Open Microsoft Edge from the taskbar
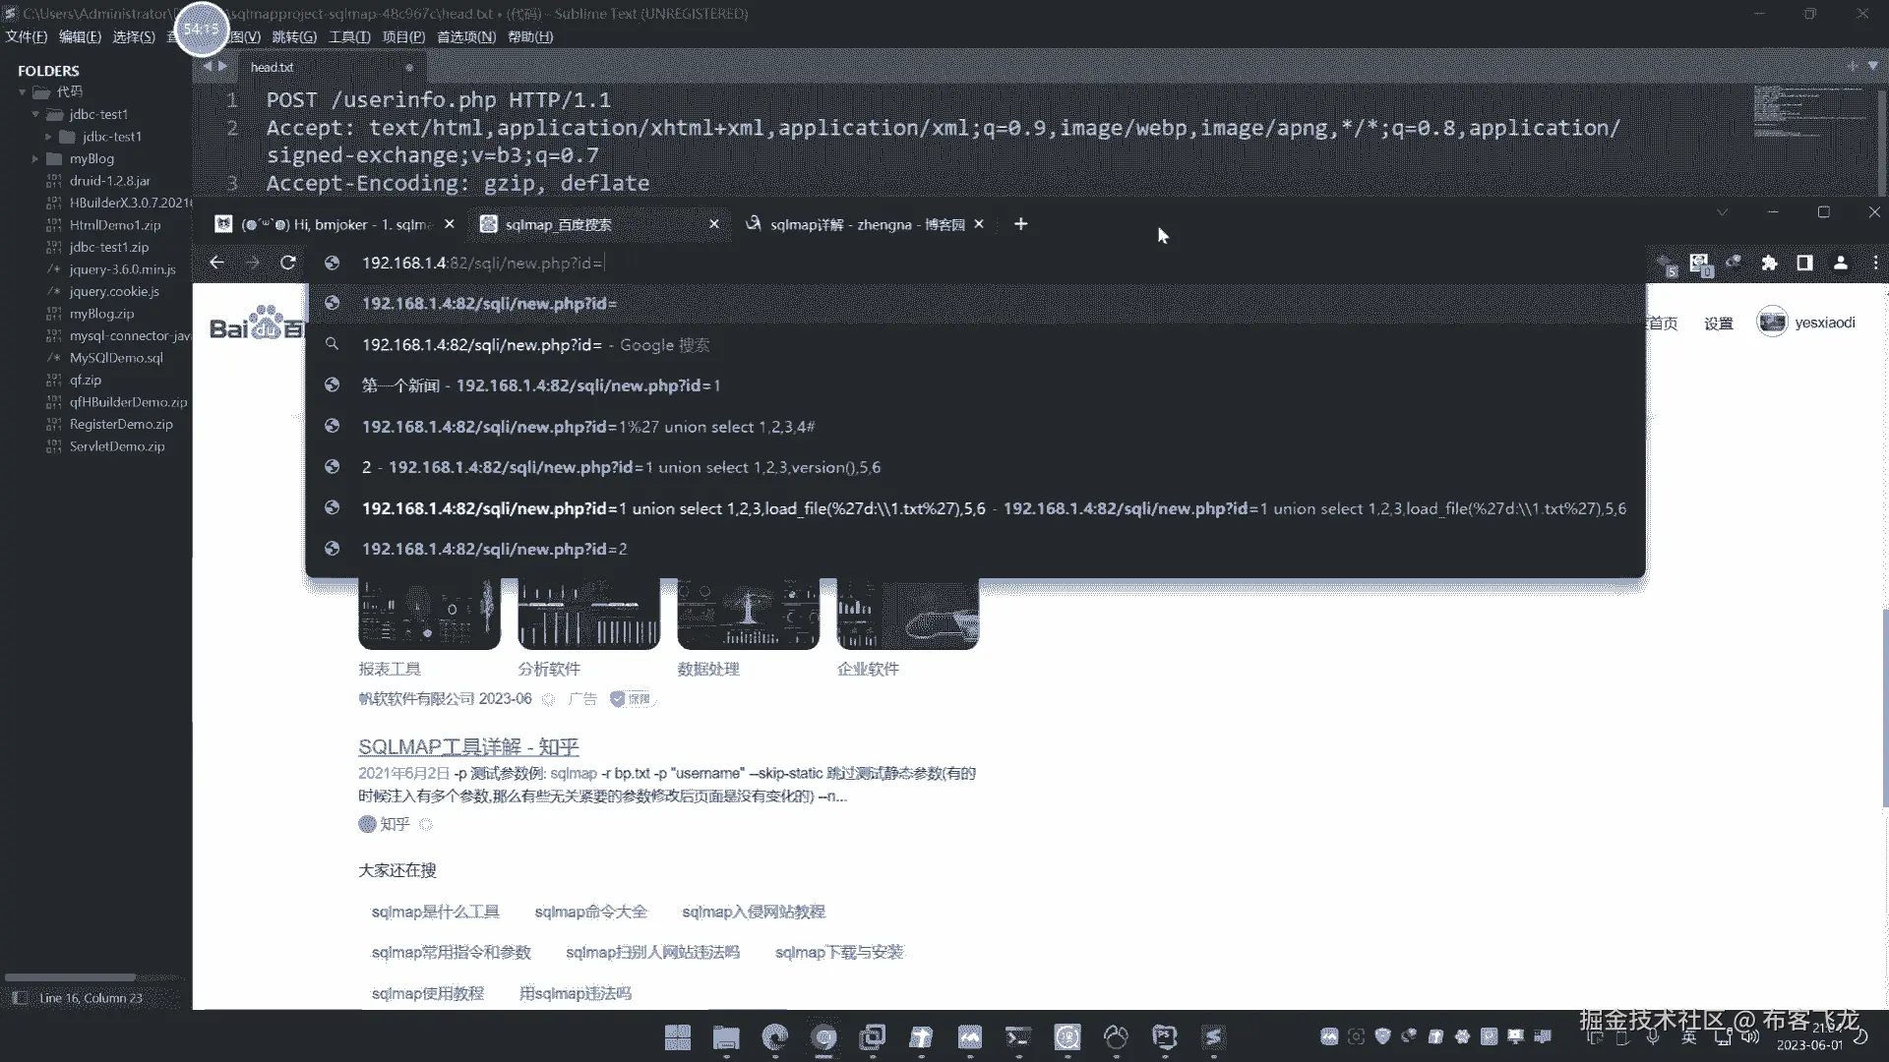 pyautogui.click(x=775, y=1036)
